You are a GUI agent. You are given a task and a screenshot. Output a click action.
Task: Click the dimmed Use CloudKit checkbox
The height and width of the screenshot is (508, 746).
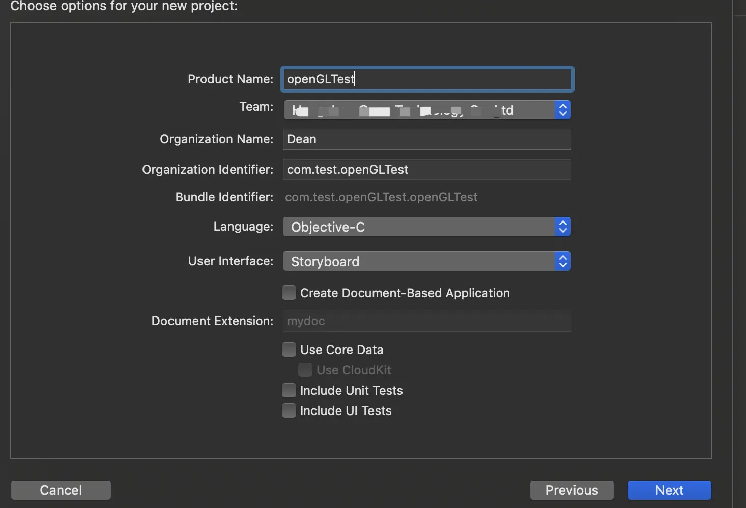(305, 370)
